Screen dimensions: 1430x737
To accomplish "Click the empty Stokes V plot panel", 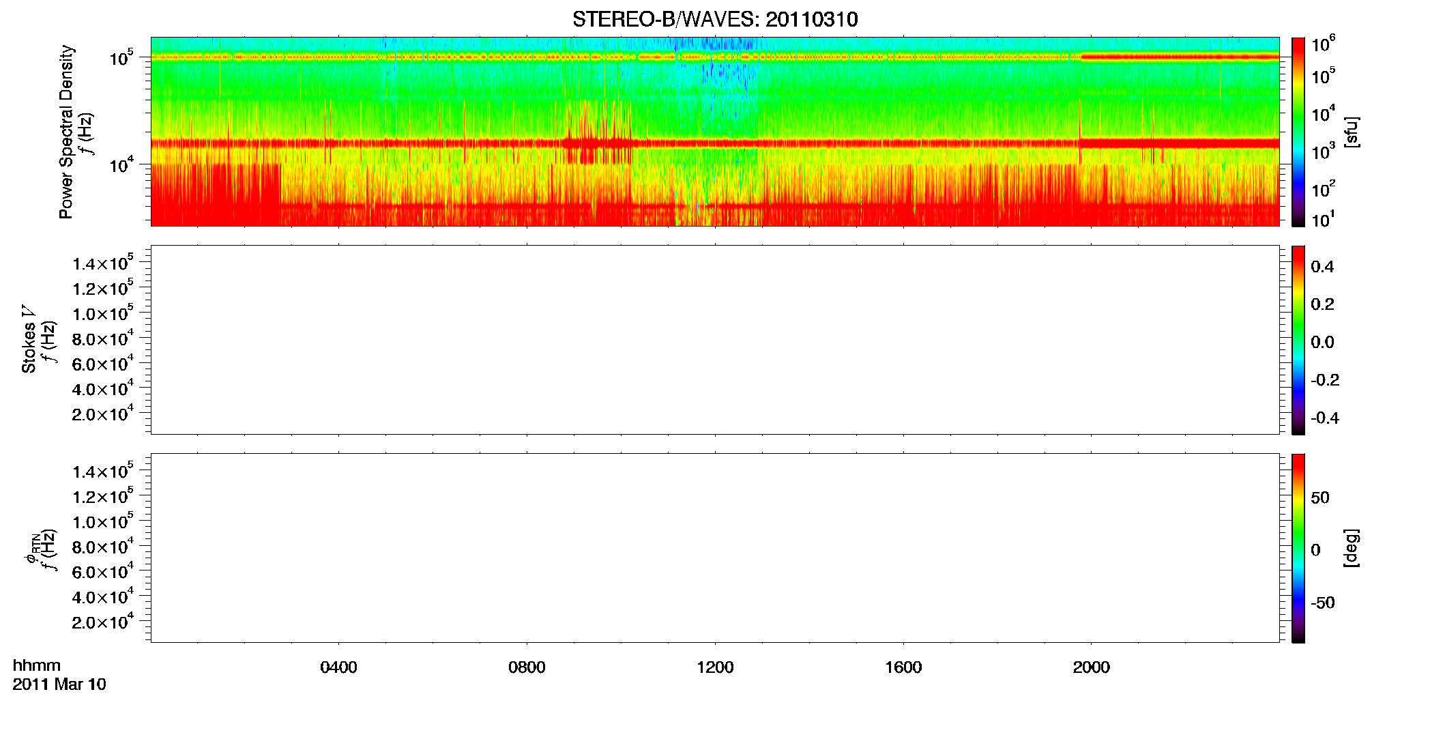I will 715,340.
